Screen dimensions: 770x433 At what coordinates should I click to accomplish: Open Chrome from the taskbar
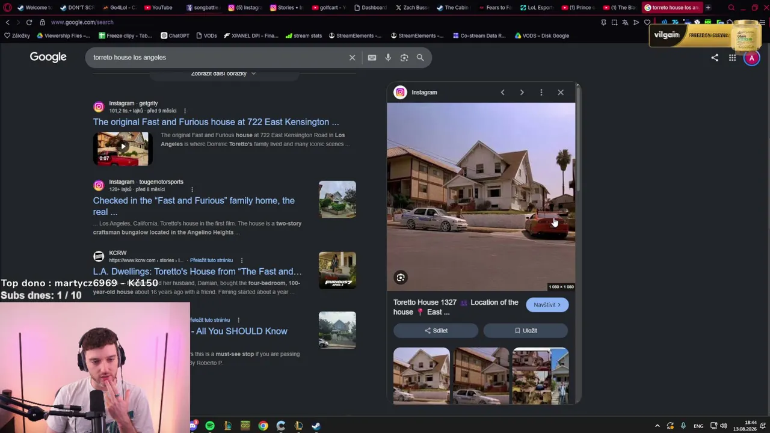263,426
